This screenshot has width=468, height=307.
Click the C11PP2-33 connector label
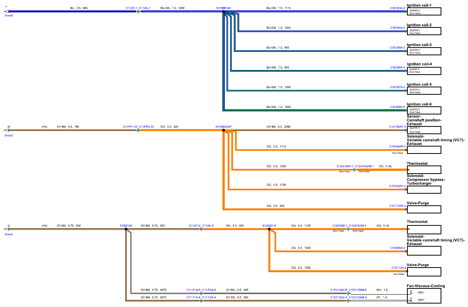tap(146, 126)
